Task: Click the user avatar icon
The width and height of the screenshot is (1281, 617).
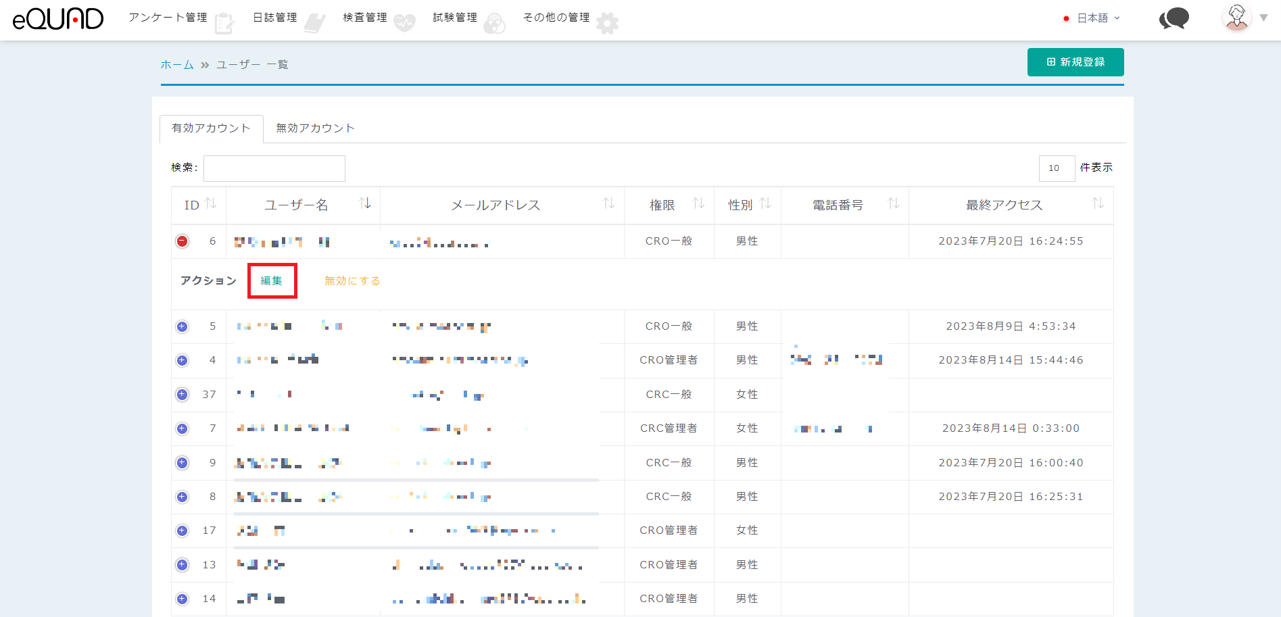Action: pos(1237,18)
